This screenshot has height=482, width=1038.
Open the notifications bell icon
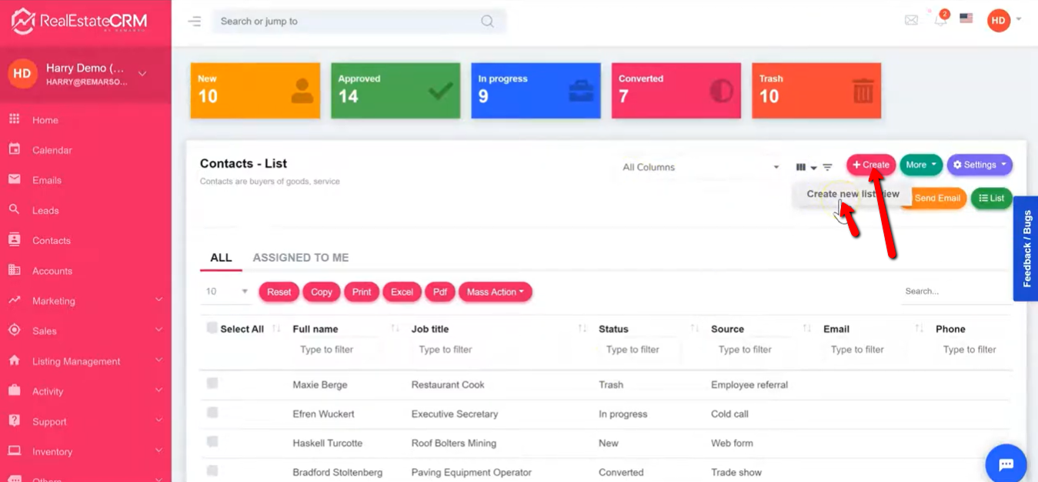click(940, 20)
